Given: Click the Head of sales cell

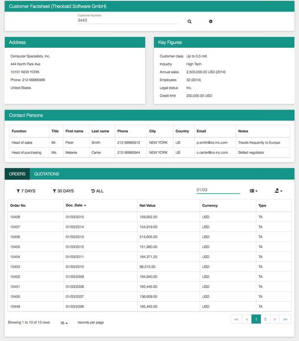Looking at the screenshot, I should pyautogui.click(x=22, y=143).
